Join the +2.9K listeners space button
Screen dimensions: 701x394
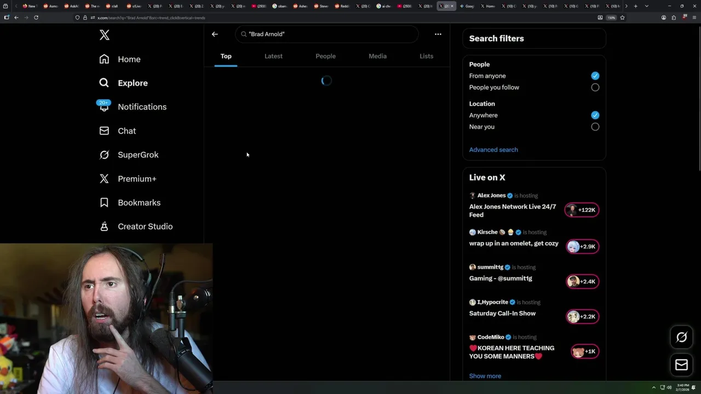582,247
